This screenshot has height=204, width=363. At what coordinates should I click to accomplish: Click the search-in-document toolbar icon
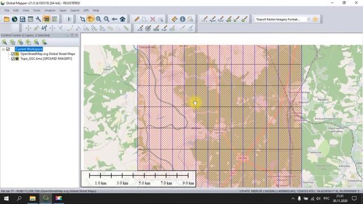click(x=191, y=19)
